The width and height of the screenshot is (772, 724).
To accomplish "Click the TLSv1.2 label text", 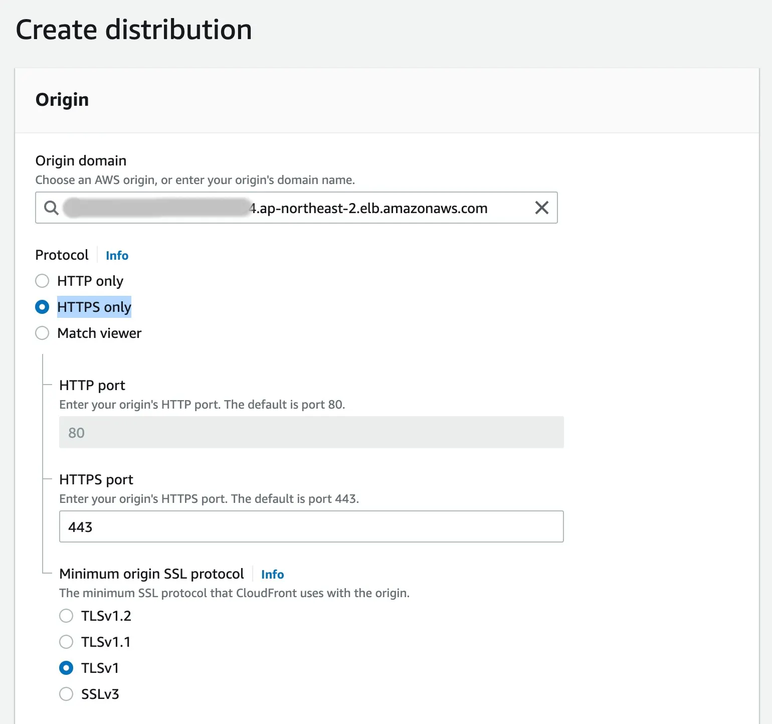I will click(106, 616).
